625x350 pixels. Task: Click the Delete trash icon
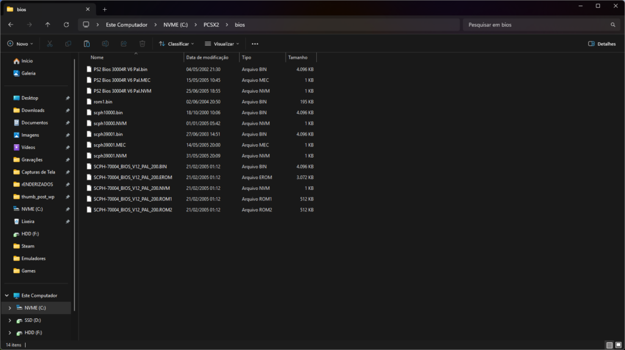(x=142, y=44)
